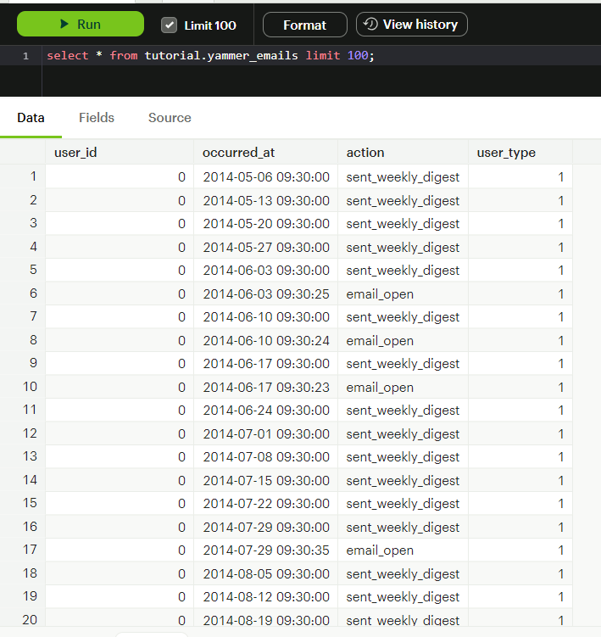Image resolution: width=601 pixels, height=637 pixels.
Task: Select cell 2014-07-22 09:30:00
Action: tap(266, 504)
